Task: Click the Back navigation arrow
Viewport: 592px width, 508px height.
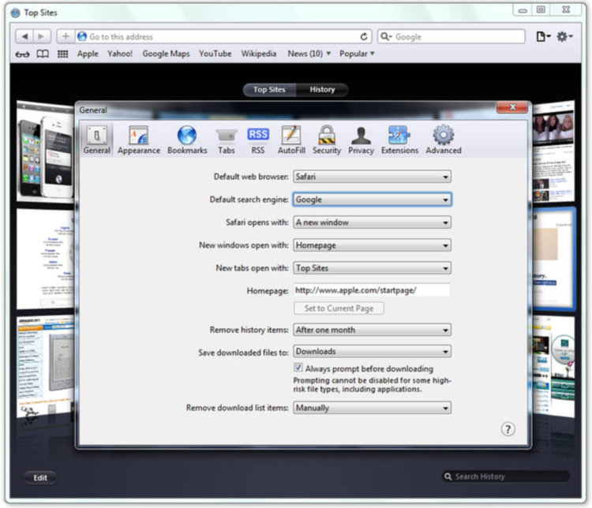Action: (x=24, y=36)
